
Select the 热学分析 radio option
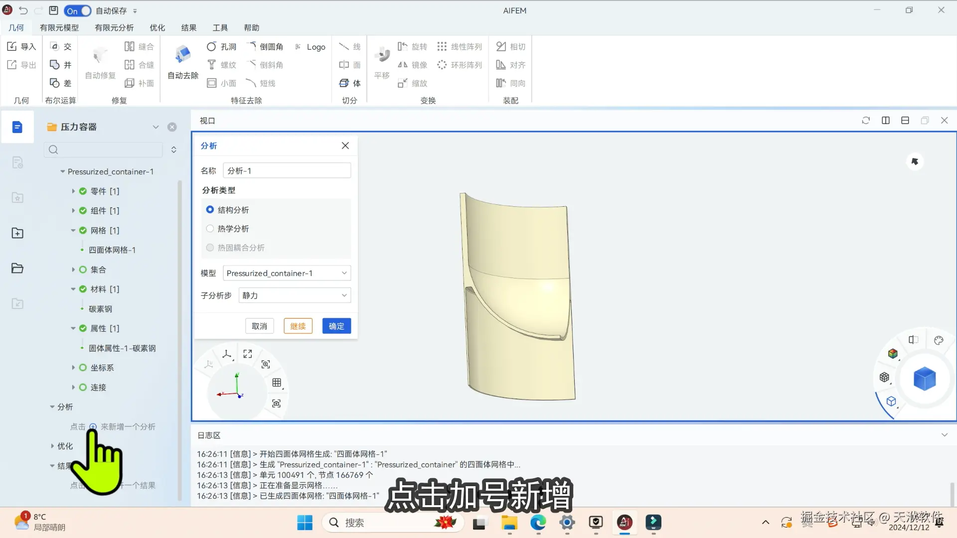(x=210, y=229)
